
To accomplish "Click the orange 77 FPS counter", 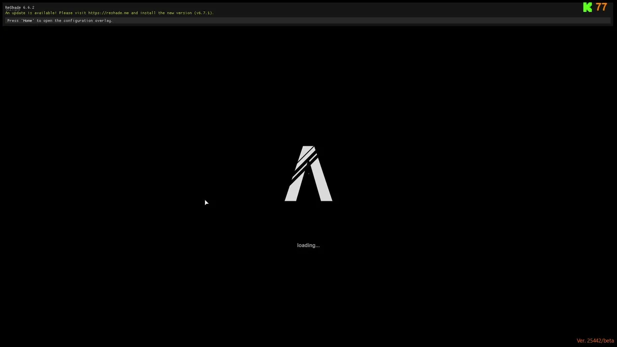I will [601, 7].
